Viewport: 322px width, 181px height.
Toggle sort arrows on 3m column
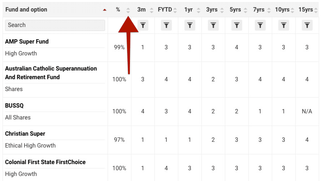(151, 10)
